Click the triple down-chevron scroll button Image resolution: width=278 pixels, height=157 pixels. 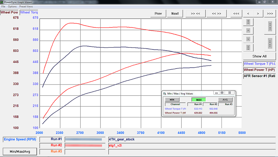coord(248,47)
